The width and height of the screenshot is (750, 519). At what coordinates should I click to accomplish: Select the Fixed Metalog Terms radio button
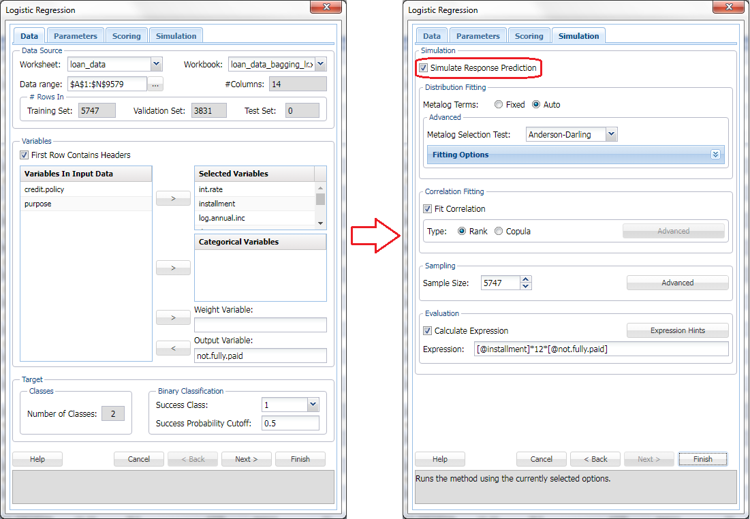(x=499, y=105)
